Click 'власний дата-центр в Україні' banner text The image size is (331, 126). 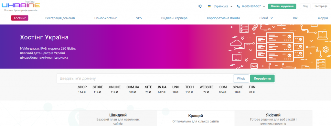coord(42,53)
